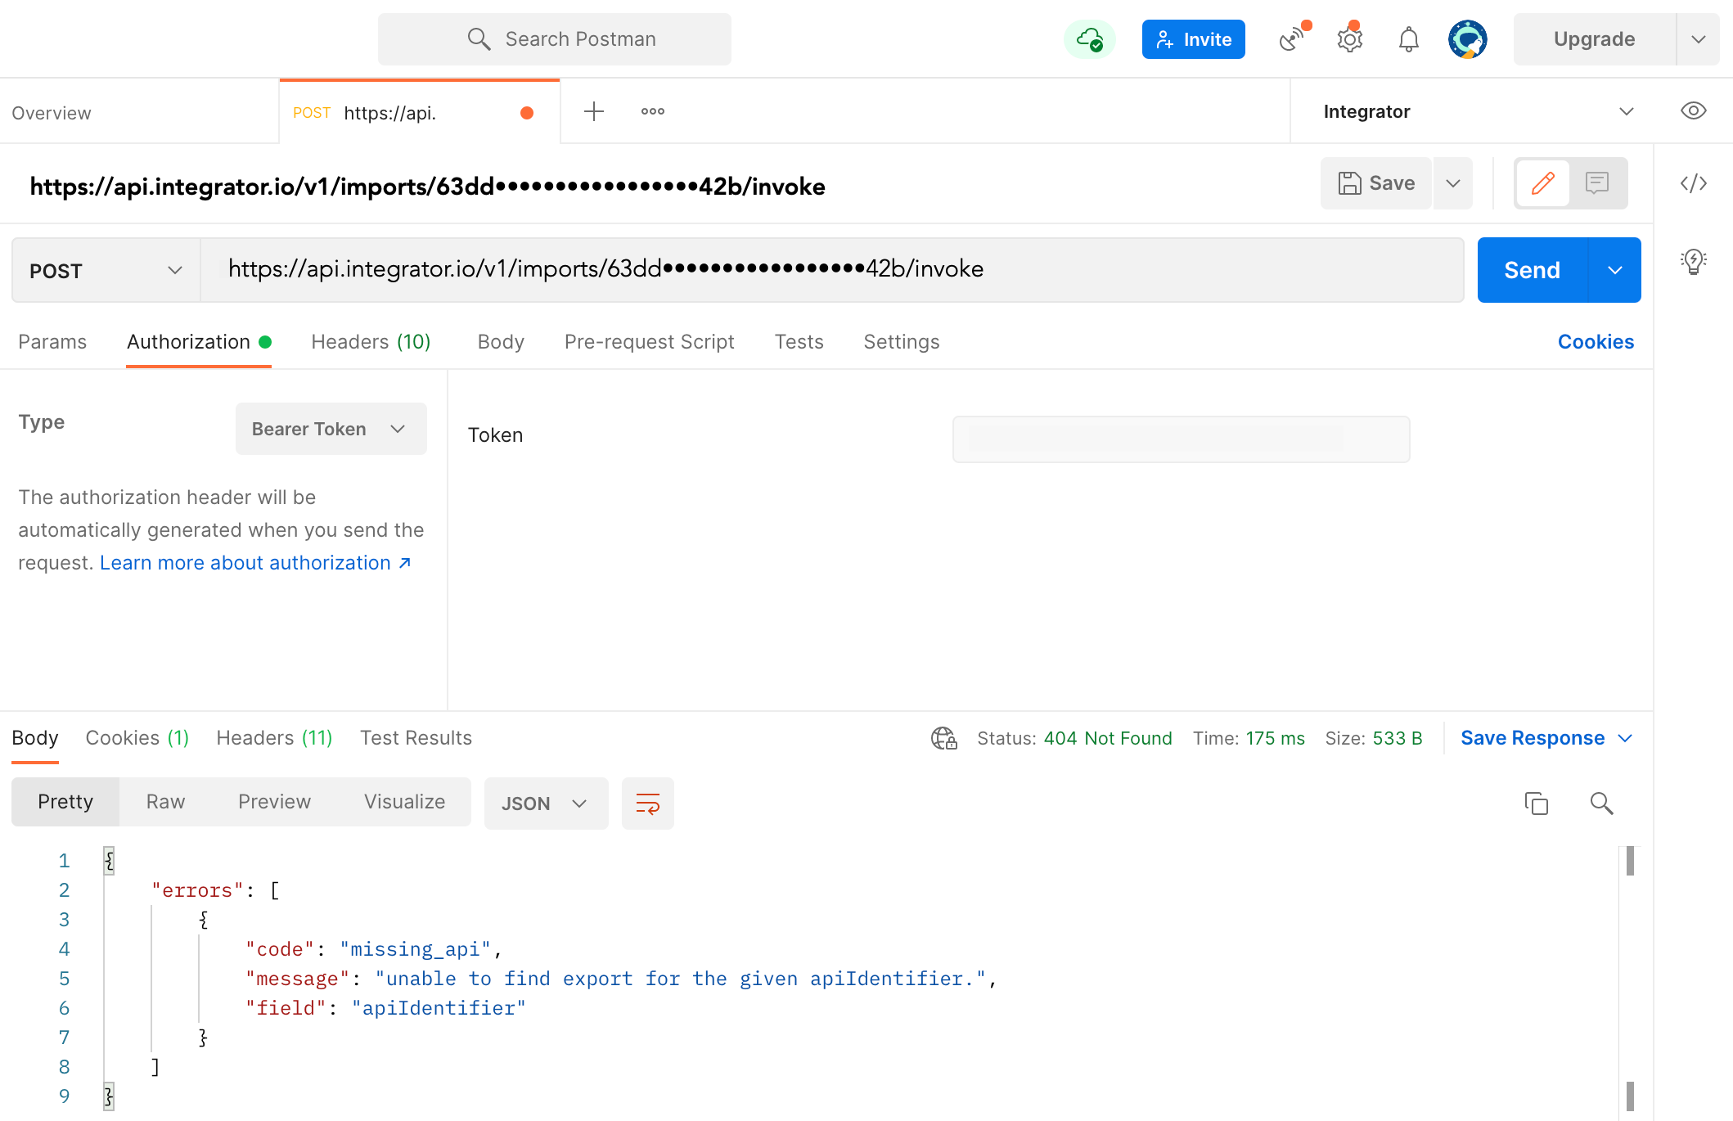Switch to the pencil edit mode icon
The width and height of the screenshot is (1733, 1121).
click(x=1543, y=183)
